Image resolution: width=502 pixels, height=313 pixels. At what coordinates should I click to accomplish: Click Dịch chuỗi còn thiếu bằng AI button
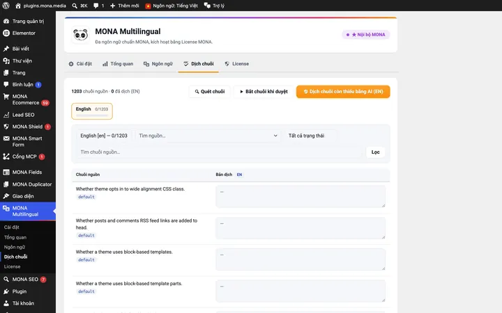click(343, 92)
